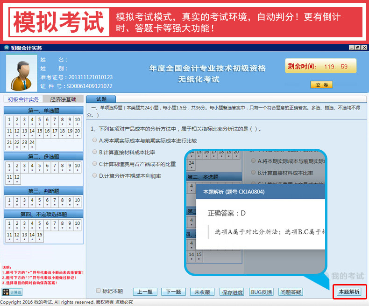Click the 无纸化考试 heading text

click(x=199, y=79)
